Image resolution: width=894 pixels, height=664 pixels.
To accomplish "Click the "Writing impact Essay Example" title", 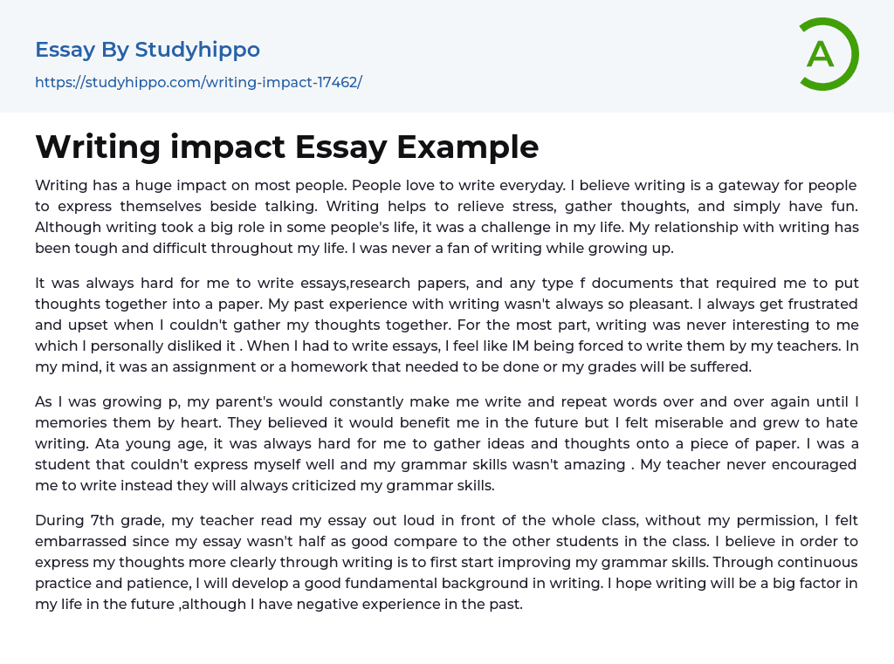I will click(x=286, y=147).
